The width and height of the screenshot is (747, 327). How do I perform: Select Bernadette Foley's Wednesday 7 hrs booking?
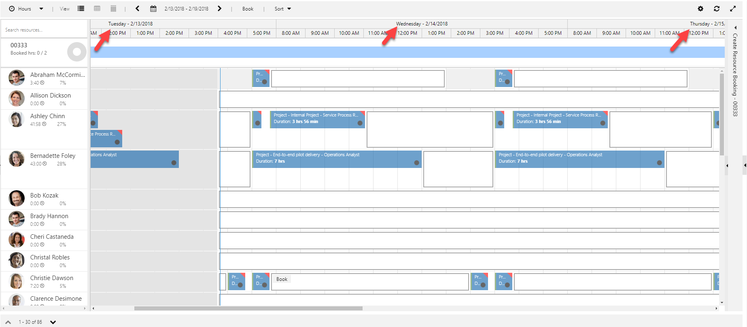[x=336, y=159]
